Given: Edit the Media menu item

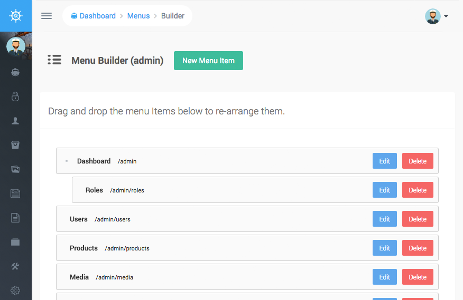Looking at the screenshot, I should pos(384,277).
